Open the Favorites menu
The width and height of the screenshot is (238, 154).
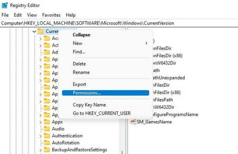(51, 15)
